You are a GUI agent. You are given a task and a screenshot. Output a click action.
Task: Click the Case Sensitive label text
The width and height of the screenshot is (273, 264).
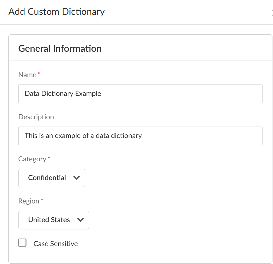click(55, 244)
